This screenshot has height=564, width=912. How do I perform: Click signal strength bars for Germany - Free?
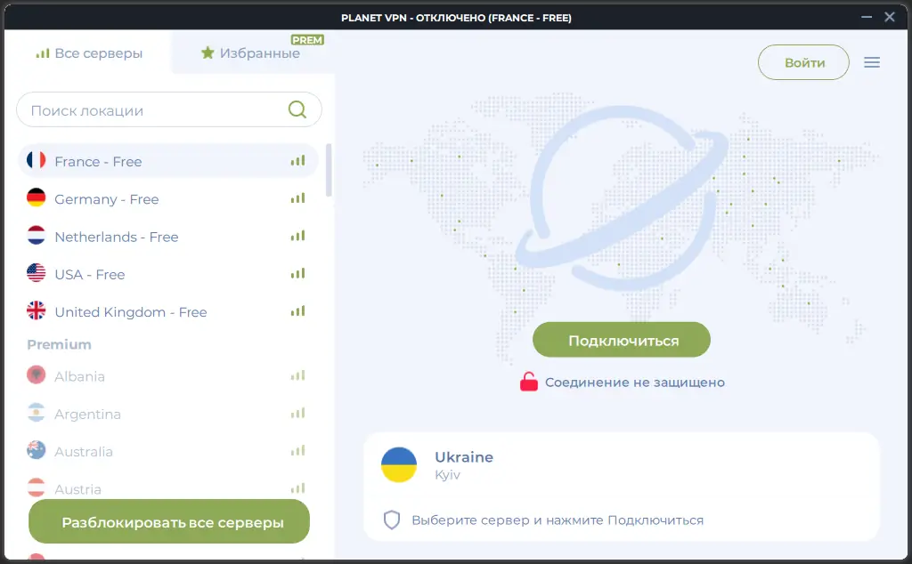tap(297, 198)
